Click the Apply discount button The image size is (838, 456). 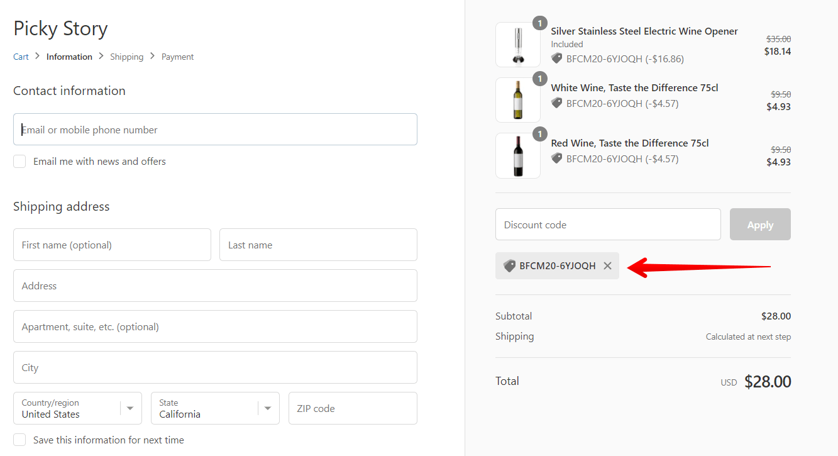point(760,224)
